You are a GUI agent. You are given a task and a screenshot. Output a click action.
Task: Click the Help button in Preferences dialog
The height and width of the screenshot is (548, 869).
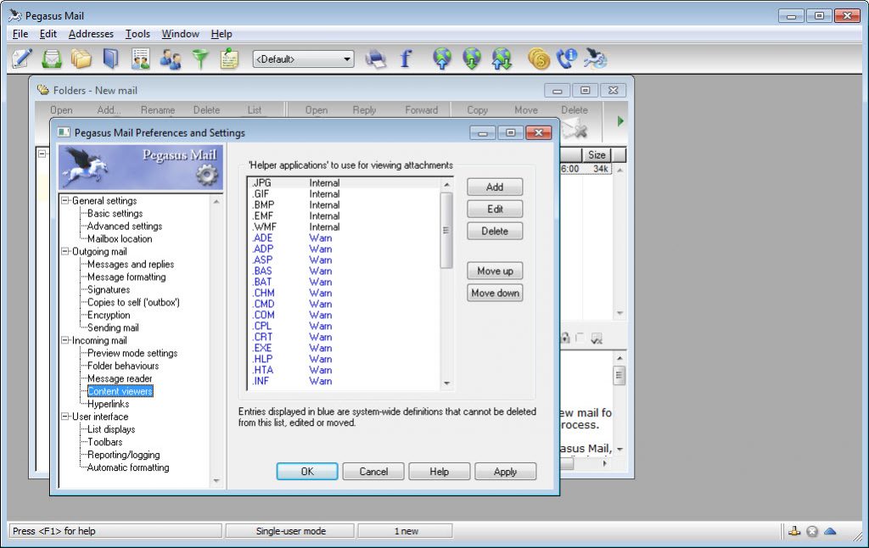coord(439,472)
